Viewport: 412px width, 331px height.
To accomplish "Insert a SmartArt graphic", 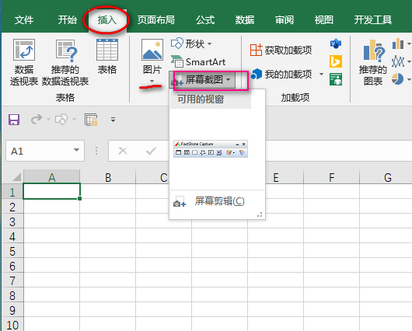I will point(198,62).
